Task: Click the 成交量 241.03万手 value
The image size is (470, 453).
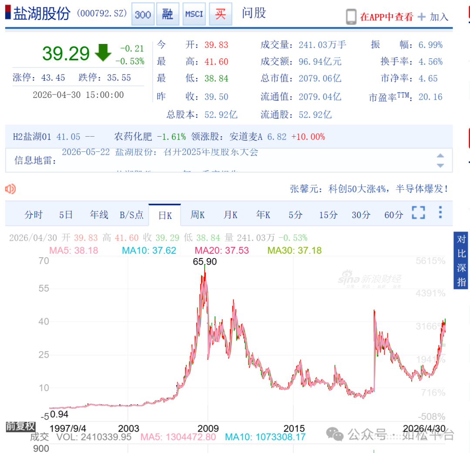Action: click(322, 45)
